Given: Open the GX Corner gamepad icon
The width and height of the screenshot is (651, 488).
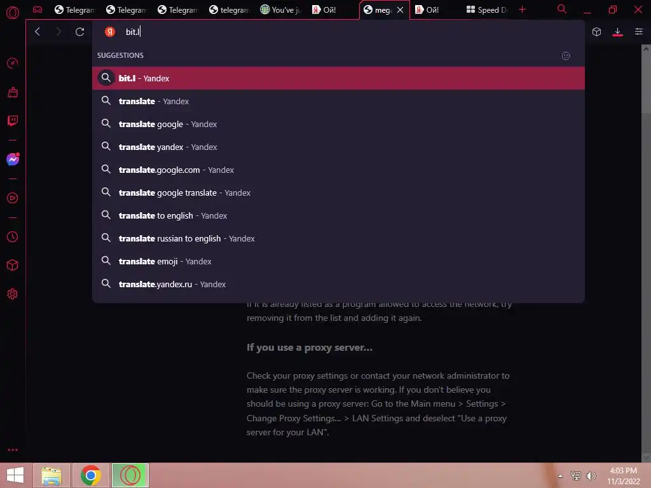Looking at the screenshot, I should 38,10.
